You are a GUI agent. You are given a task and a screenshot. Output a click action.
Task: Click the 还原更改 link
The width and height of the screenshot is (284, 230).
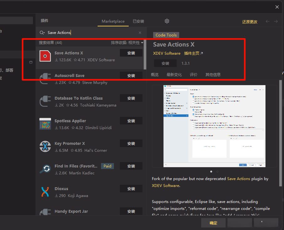(250, 22)
